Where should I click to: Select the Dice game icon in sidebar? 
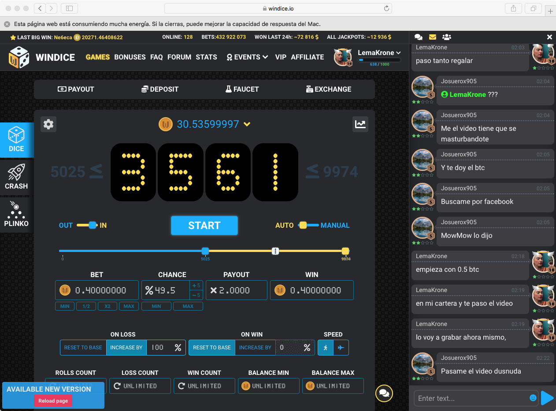(x=16, y=140)
